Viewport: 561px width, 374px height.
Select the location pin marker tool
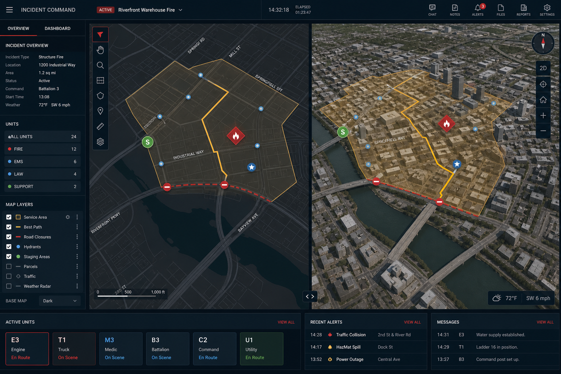100,111
